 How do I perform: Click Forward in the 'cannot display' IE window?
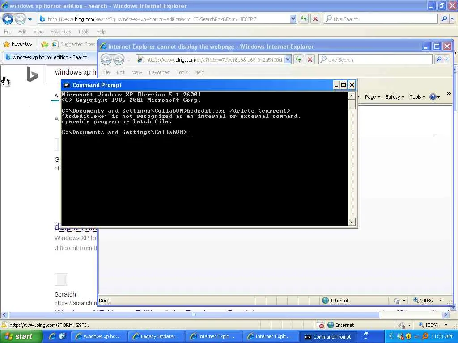coord(119,59)
